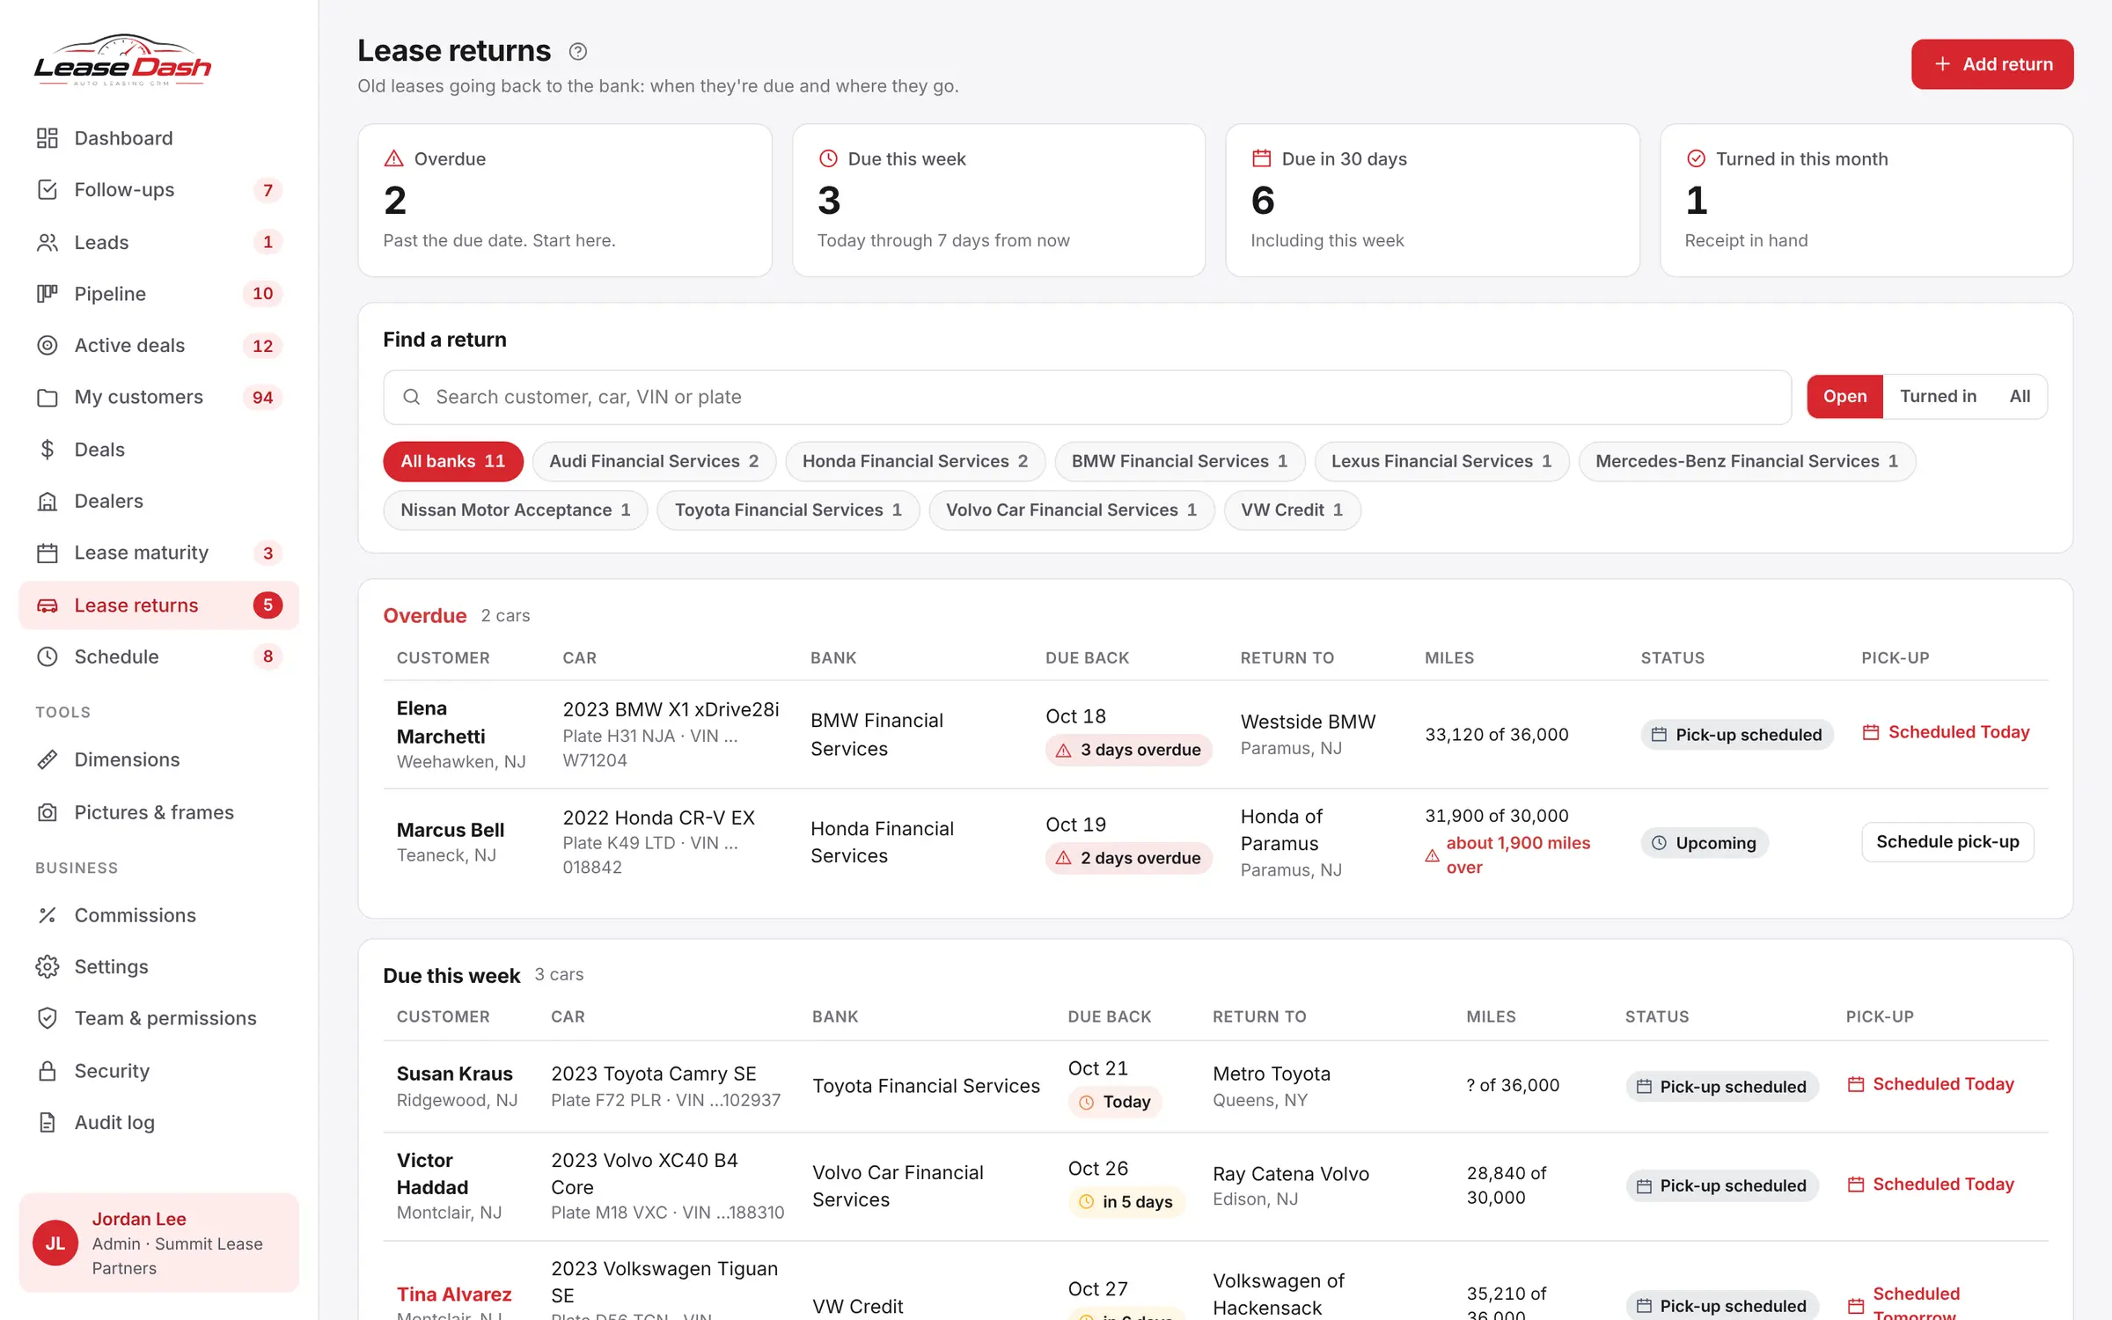This screenshot has width=2112, height=1320.
Task: Click the Add return button
Action: (x=1992, y=64)
